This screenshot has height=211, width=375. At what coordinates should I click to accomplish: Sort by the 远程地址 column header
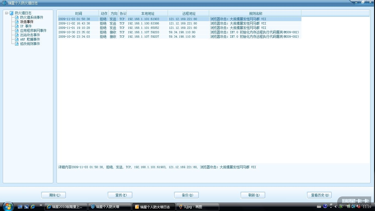189,13
